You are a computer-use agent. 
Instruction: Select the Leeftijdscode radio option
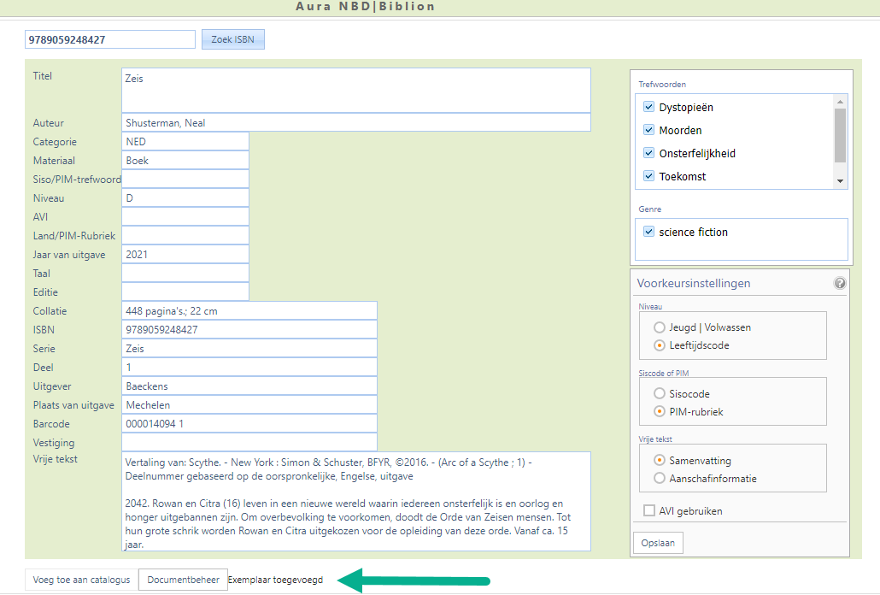click(x=659, y=345)
